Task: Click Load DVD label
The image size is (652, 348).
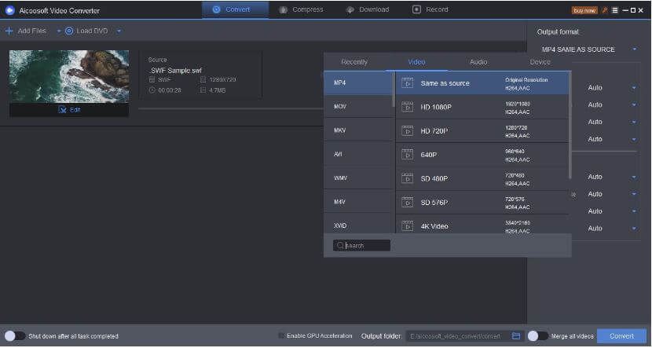Action: 92,31
